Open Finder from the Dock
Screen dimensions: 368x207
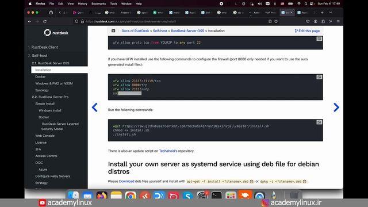click(x=73, y=195)
